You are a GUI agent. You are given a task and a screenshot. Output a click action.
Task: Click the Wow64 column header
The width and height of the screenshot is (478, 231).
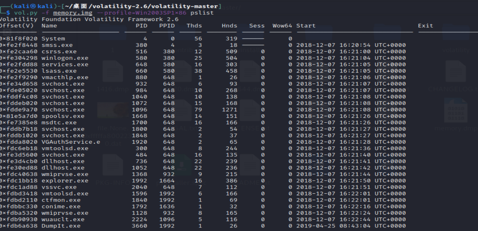tap(282, 26)
